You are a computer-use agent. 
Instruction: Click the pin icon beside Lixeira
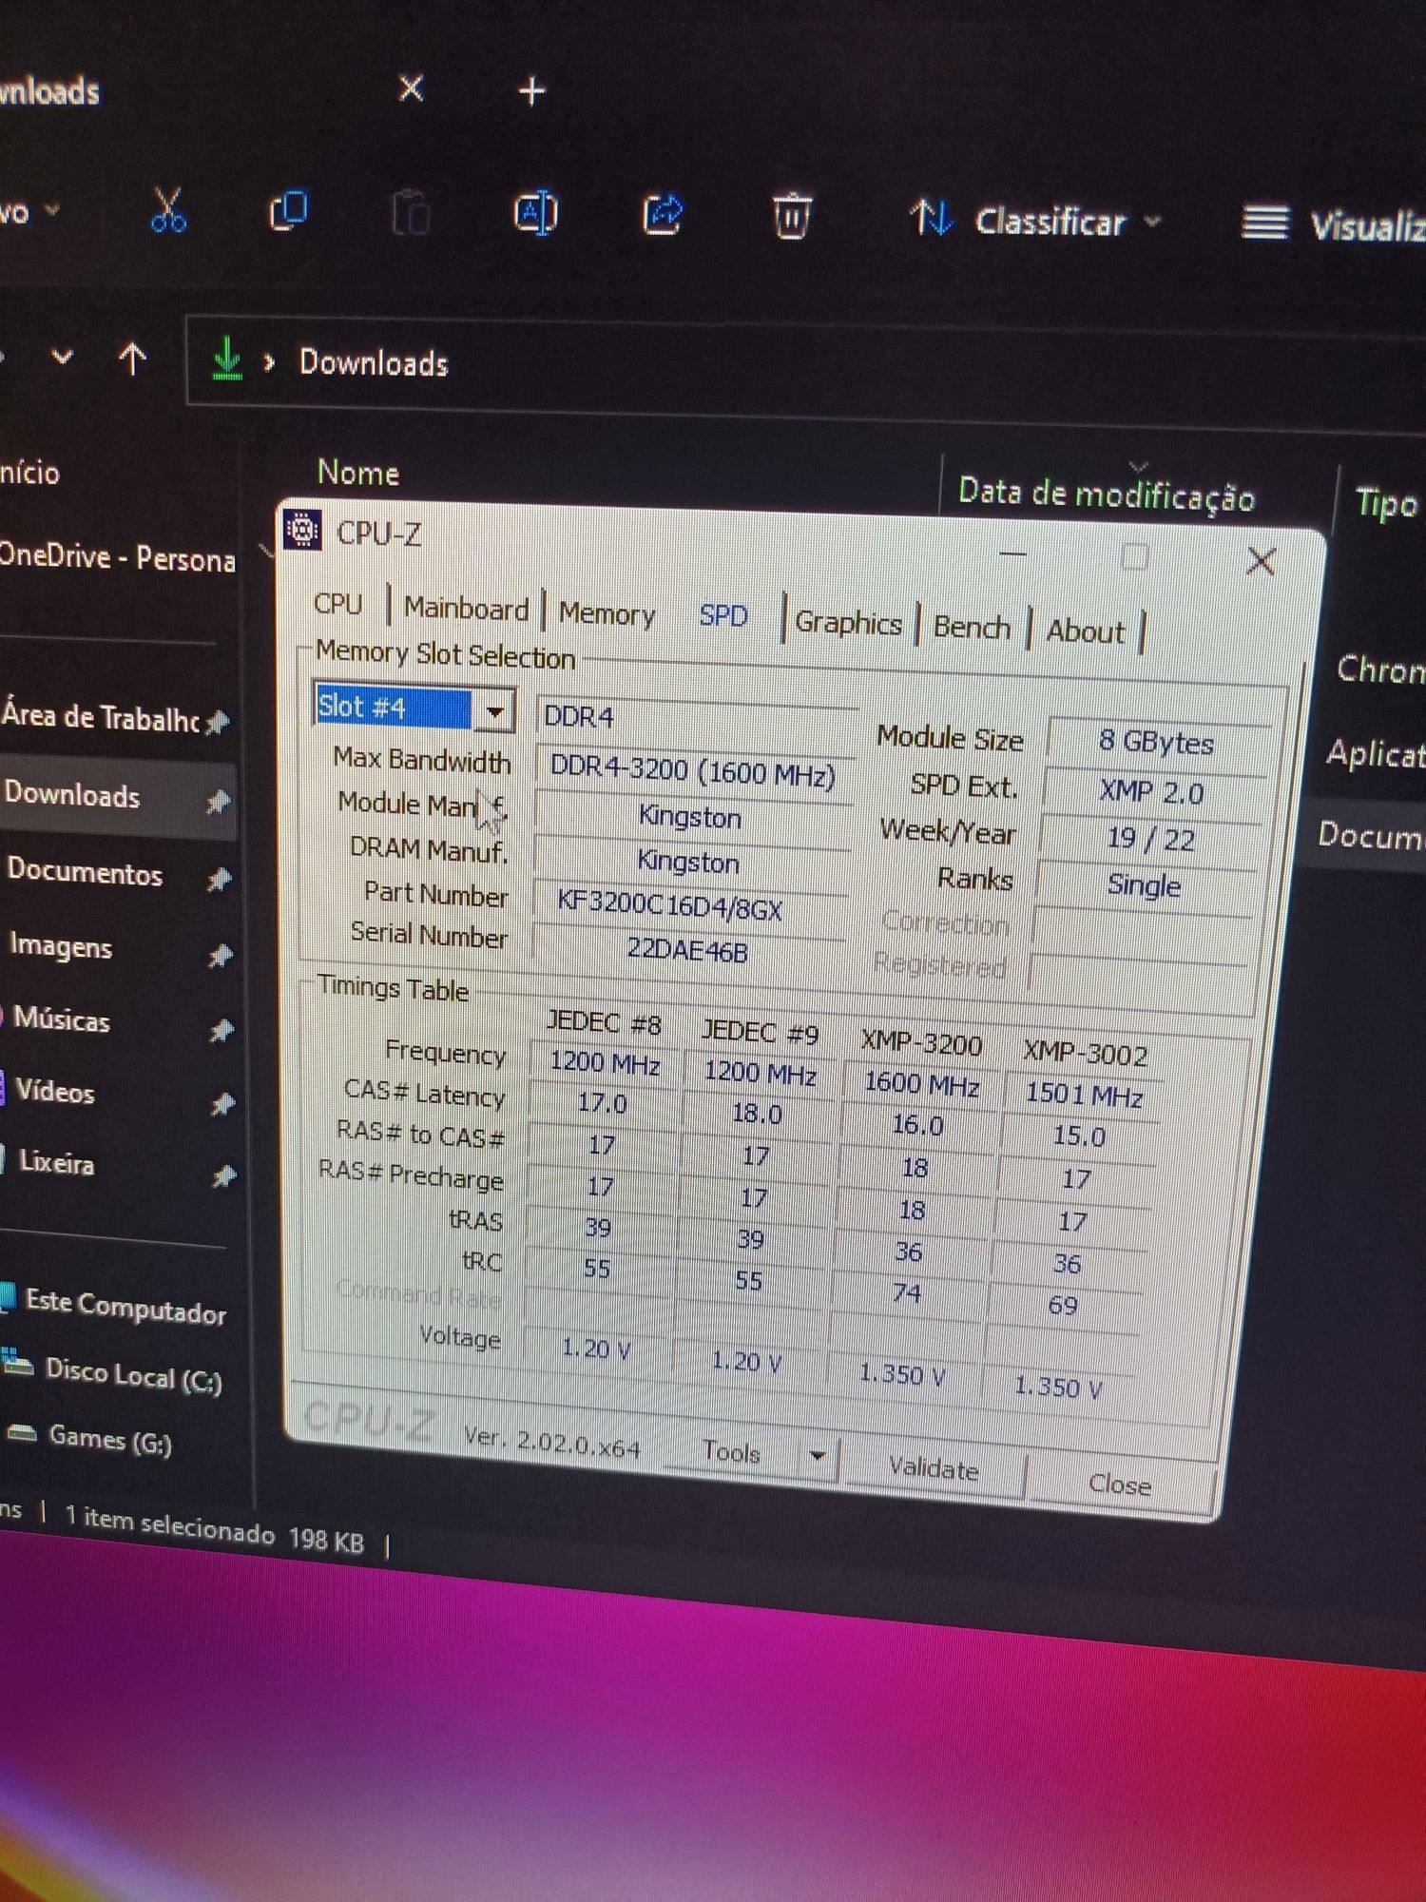[223, 1176]
